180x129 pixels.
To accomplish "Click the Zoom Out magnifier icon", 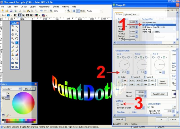I will [51, 11].
